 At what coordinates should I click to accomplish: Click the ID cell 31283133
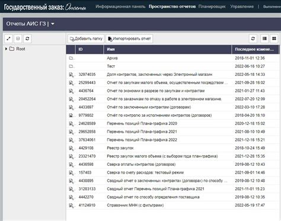(x=87, y=189)
